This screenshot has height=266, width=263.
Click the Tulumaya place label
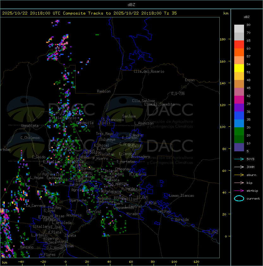point(108,139)
